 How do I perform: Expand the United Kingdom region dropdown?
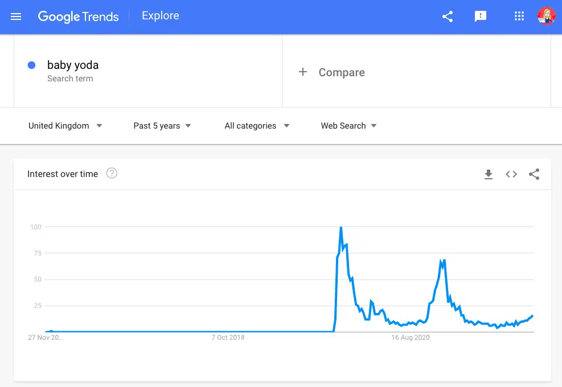(x=65, y=126)
